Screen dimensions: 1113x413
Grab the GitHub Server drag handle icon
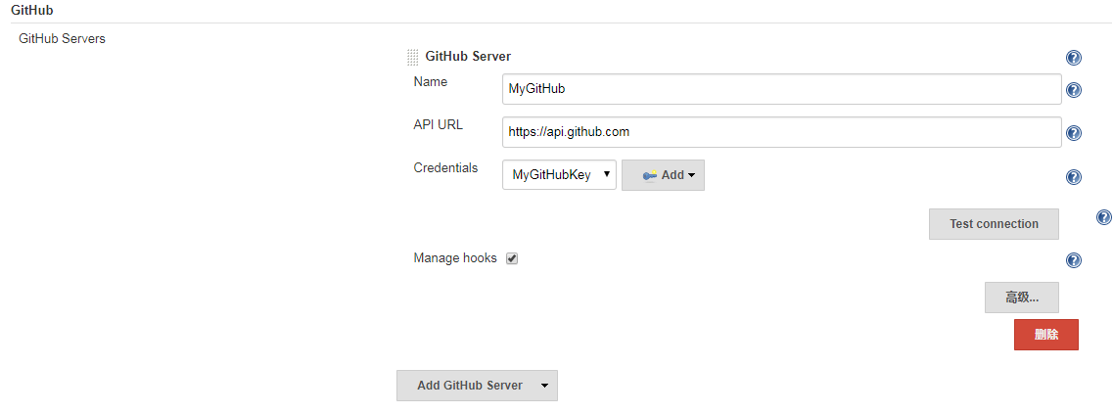tap(412, 58)
